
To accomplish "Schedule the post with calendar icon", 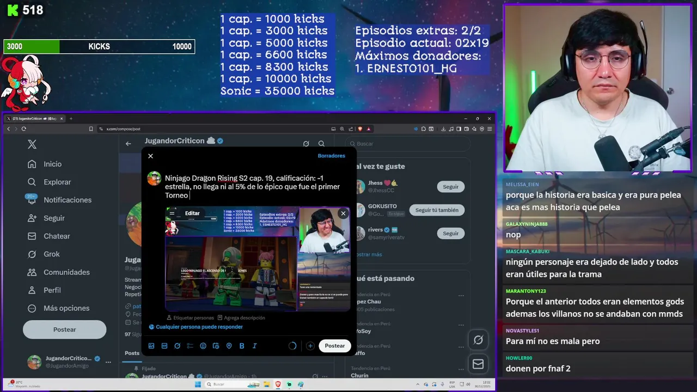I will coord(216,346).
